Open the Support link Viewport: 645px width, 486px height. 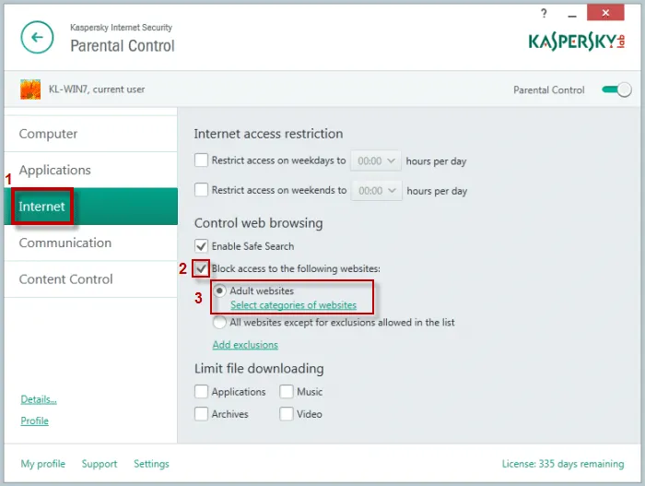click(x=100, y=464)
